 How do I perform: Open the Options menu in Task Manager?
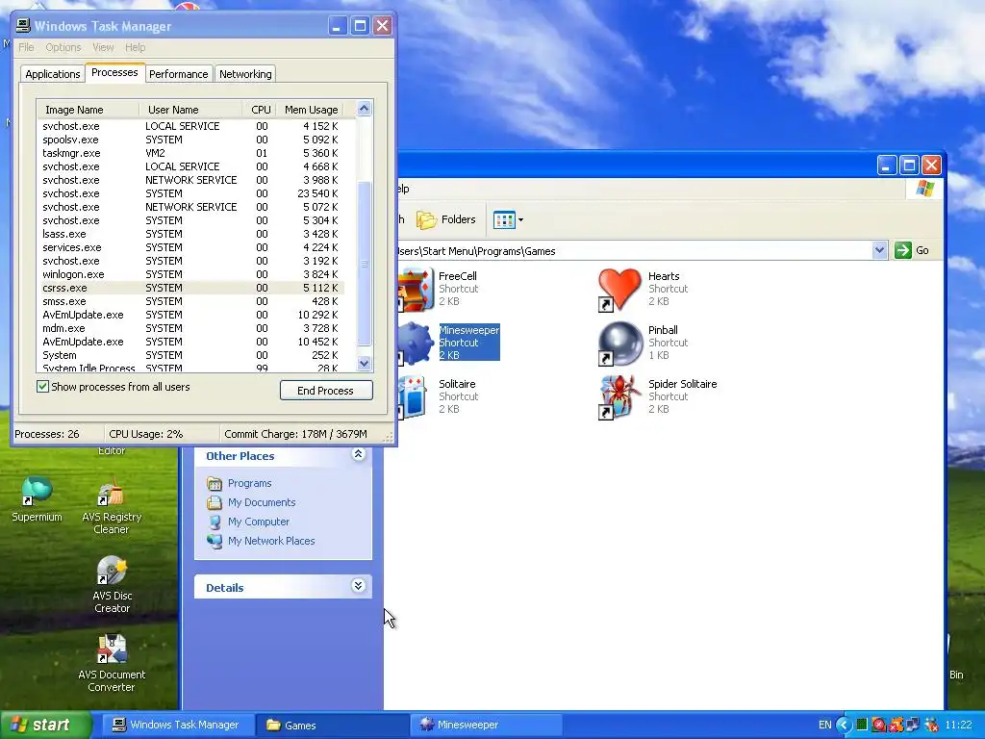[63, 47]
